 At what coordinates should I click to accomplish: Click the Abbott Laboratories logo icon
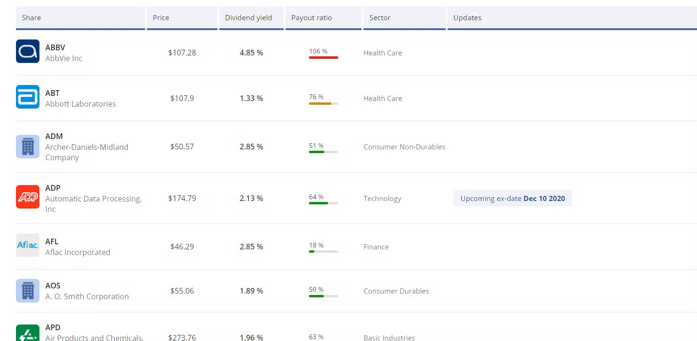28,97
